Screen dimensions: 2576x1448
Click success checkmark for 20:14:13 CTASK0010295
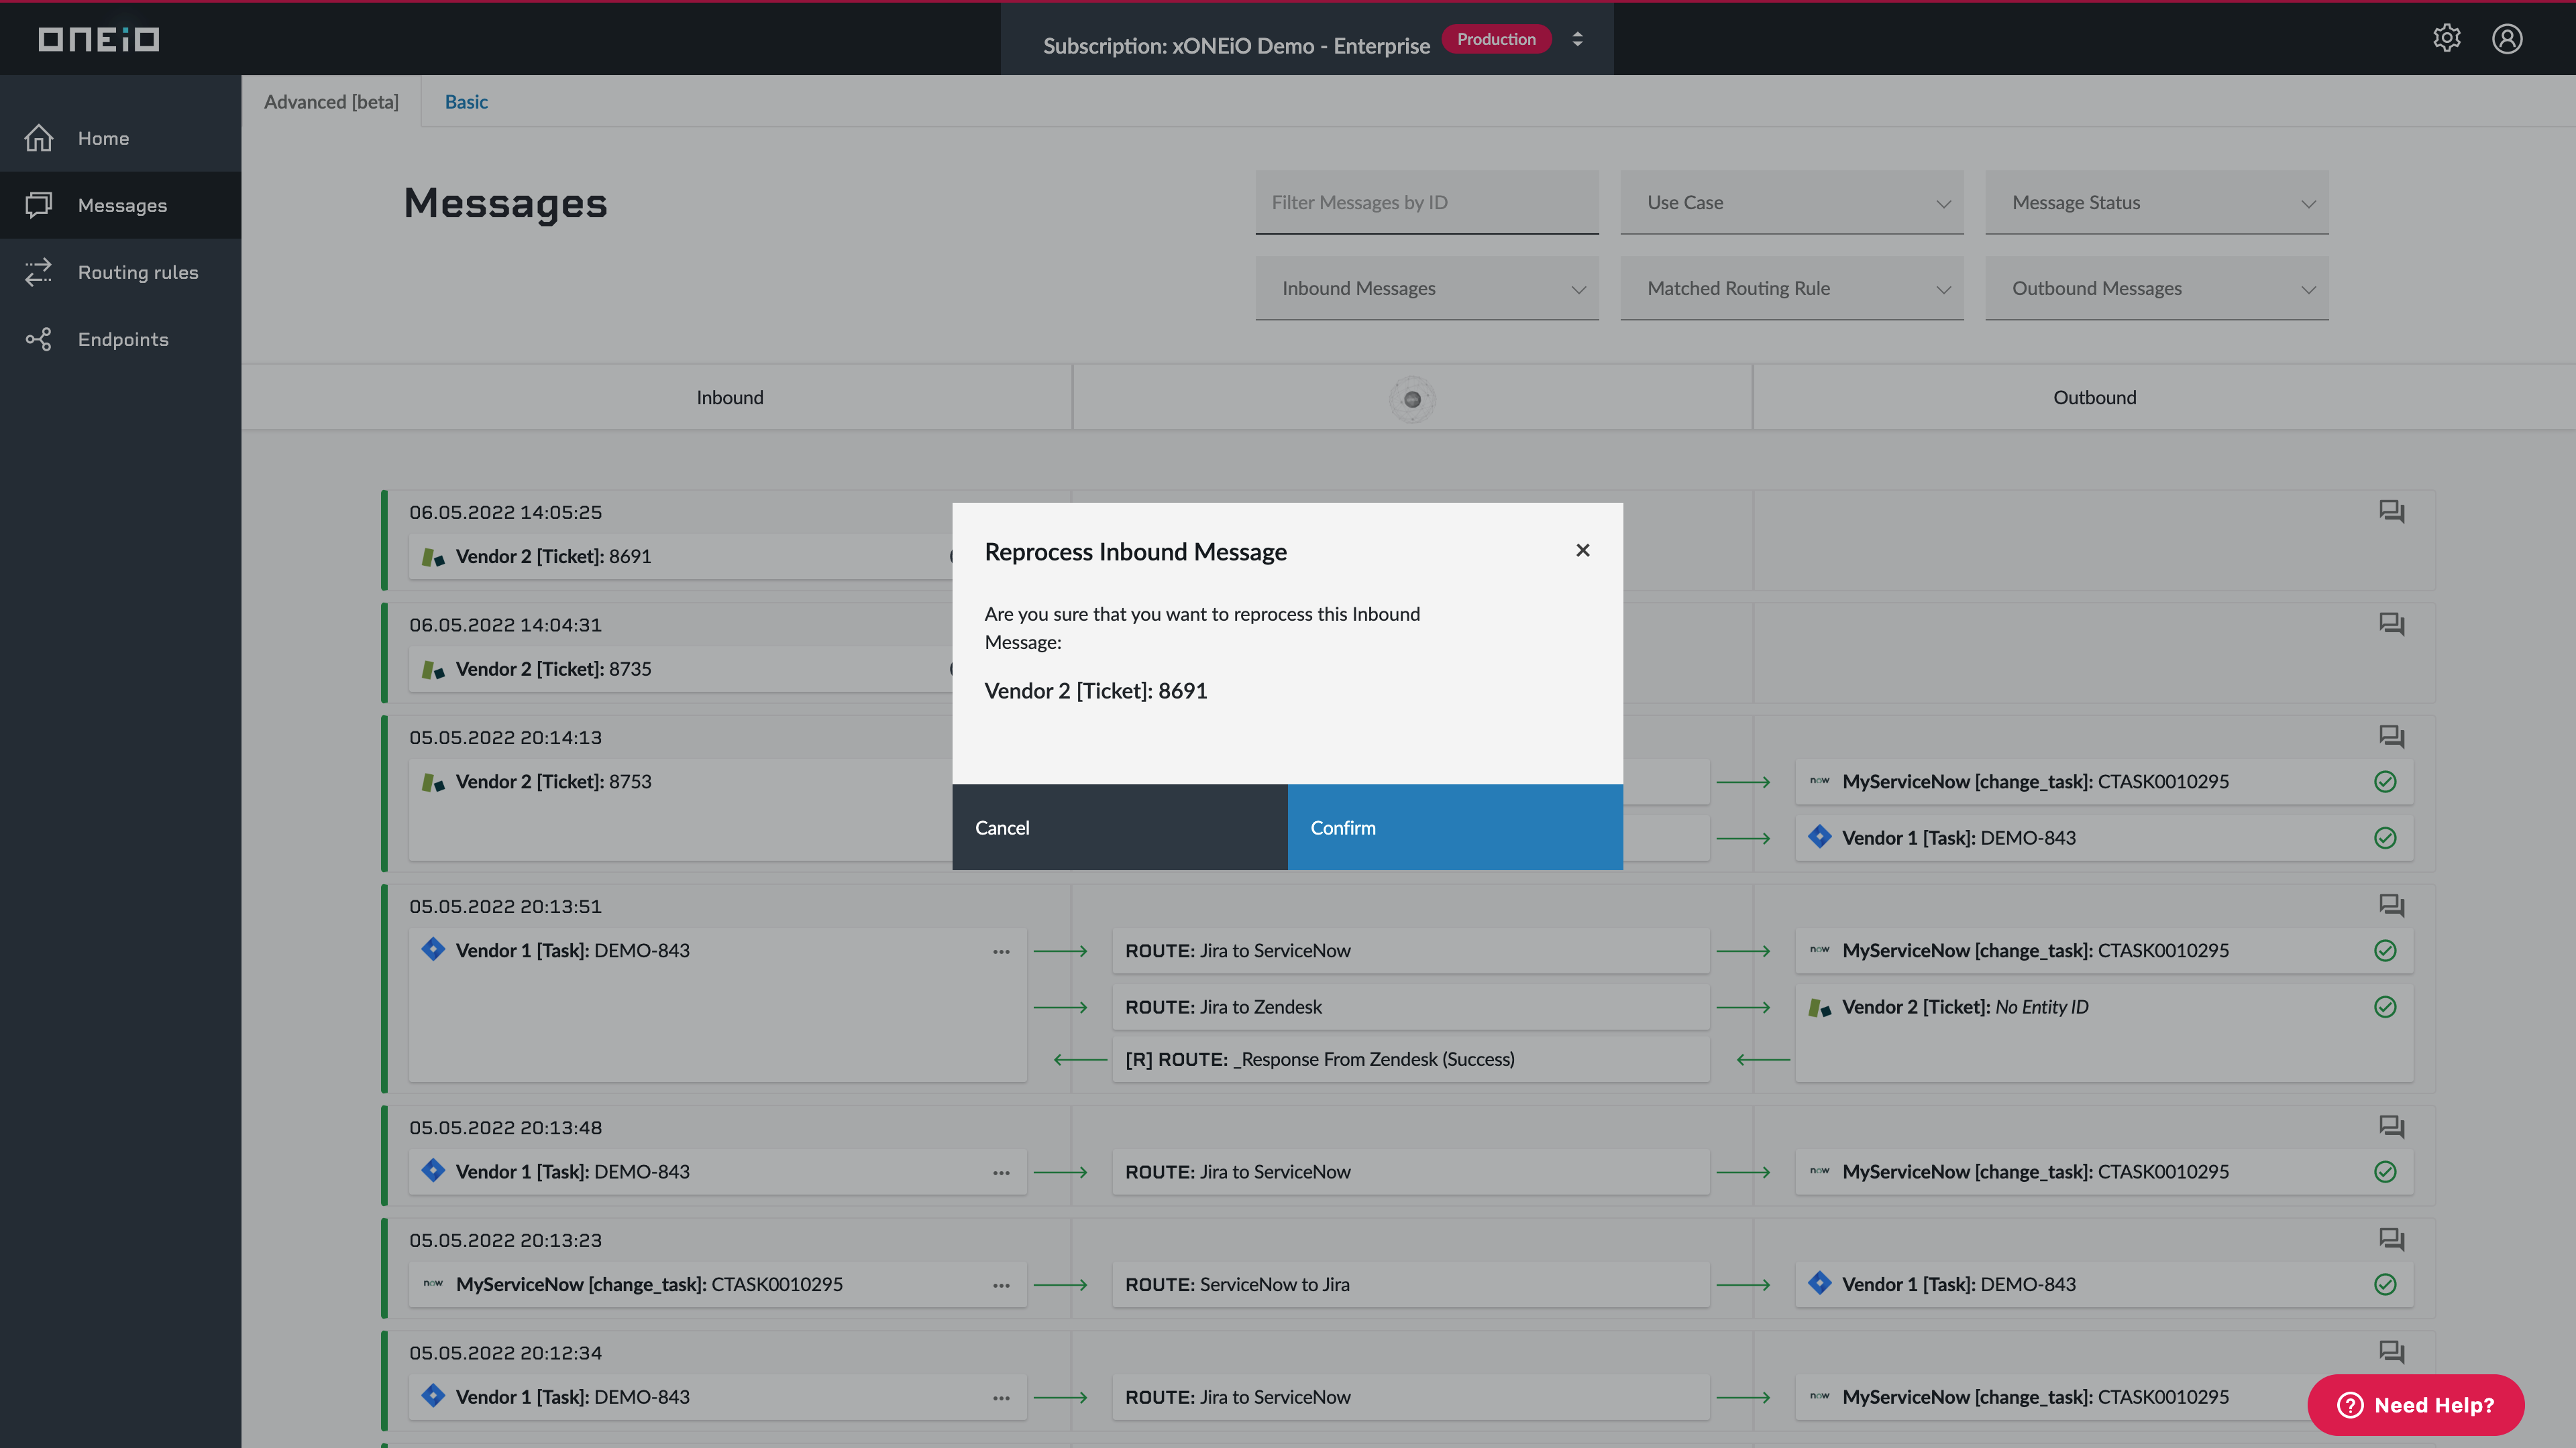tap(2385, 782)
